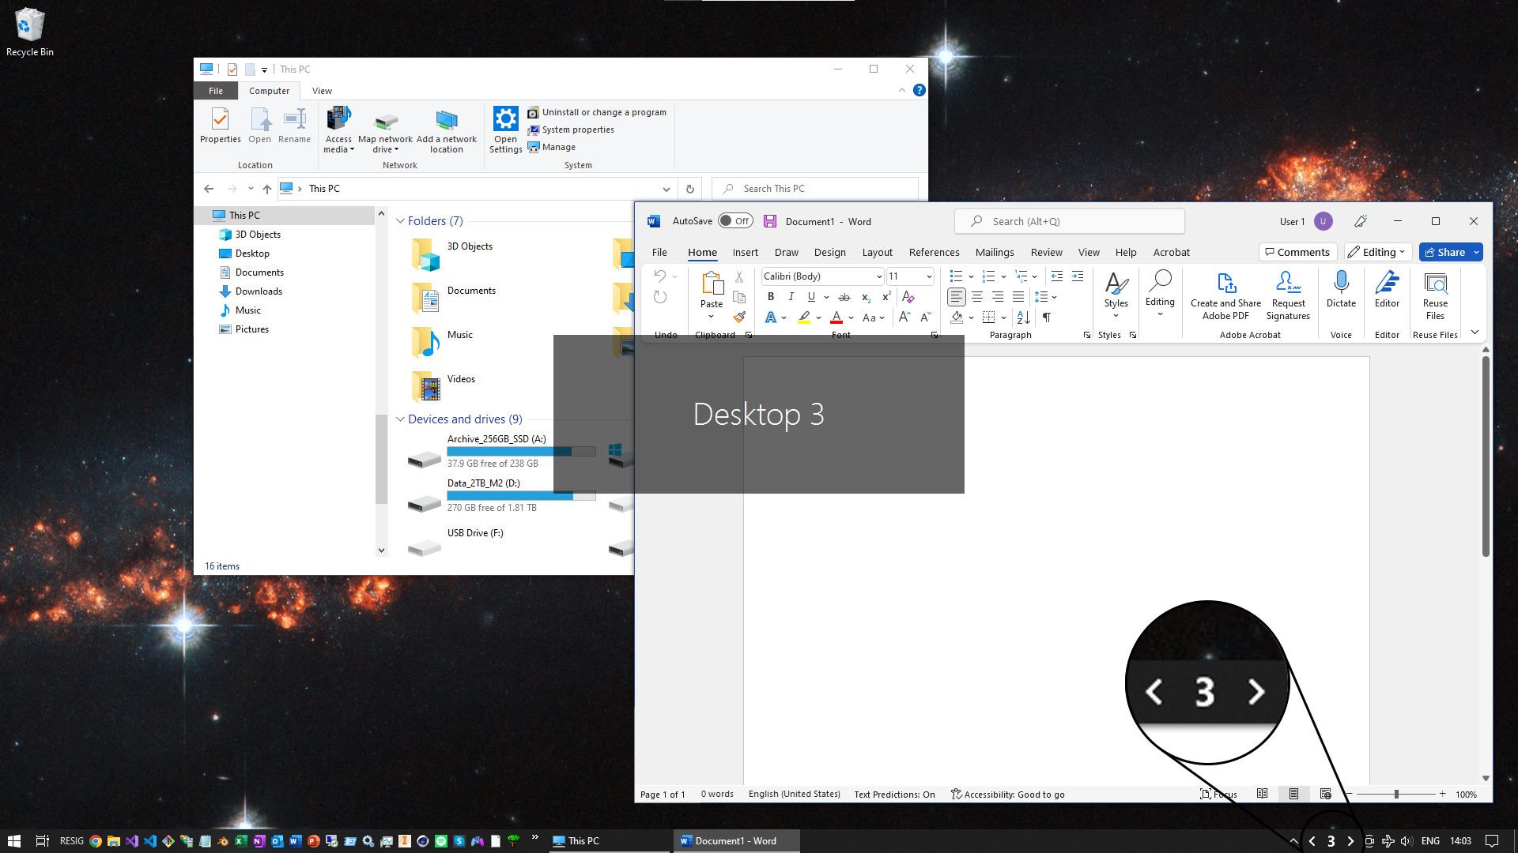
Task: Open the Comments pane
Action: point(1297,251)
